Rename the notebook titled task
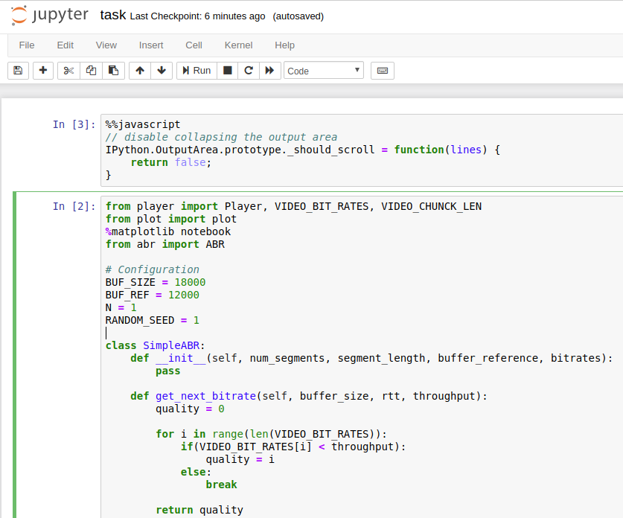This screenshot has height=518, width=623. [x=113, y=15]
